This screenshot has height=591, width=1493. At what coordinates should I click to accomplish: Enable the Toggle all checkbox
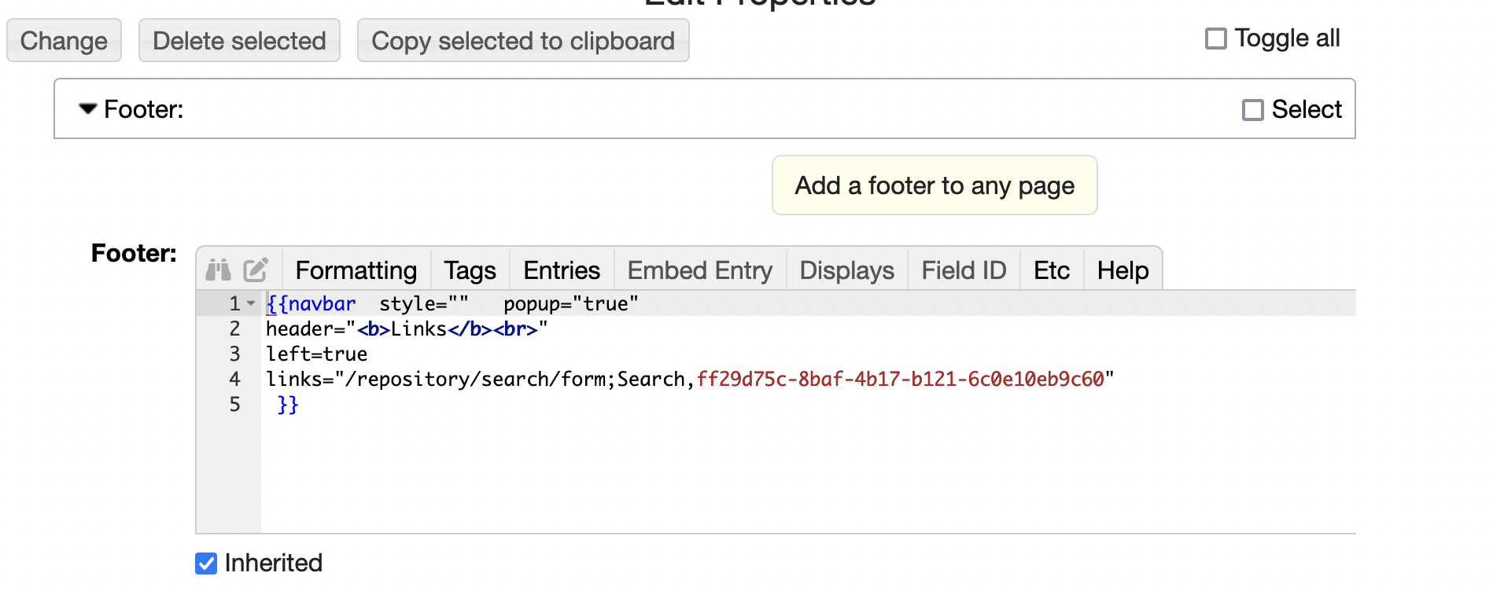click(1216, 39)
